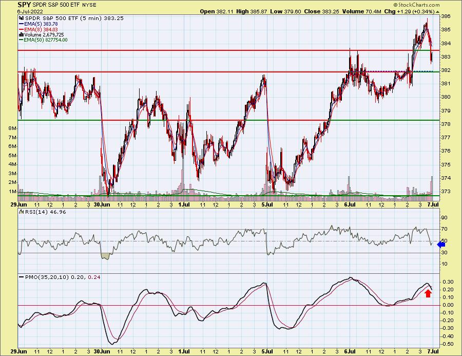Click the 8M volume axis label
The width and height of the screenshot is (462, 356).
(x=12, y=128)
